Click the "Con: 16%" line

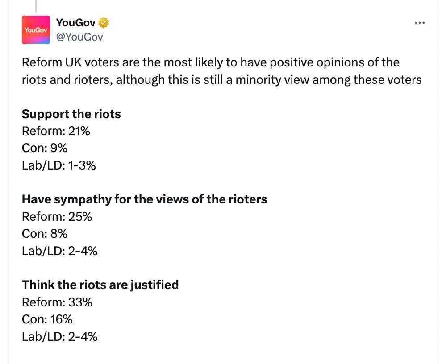[47, 319]
